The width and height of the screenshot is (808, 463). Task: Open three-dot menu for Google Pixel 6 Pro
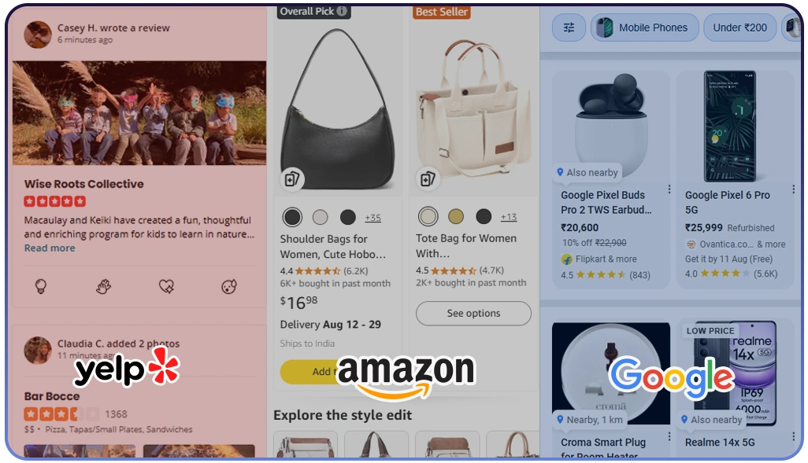tap(793, 189)
